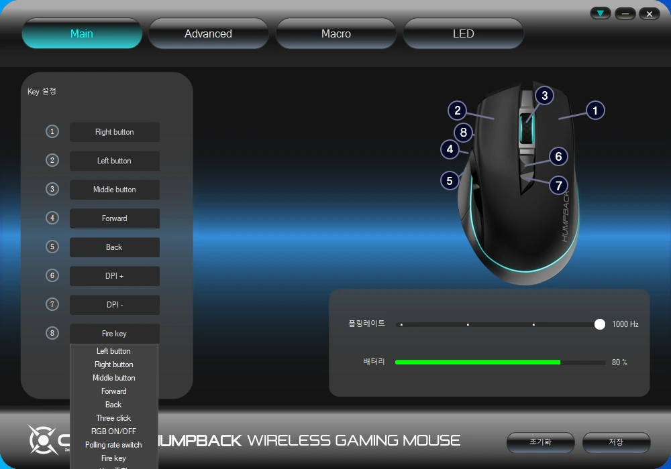Click the 1000 Hz value text
Screen dimensions: 671x469
(x=625, y=324)
